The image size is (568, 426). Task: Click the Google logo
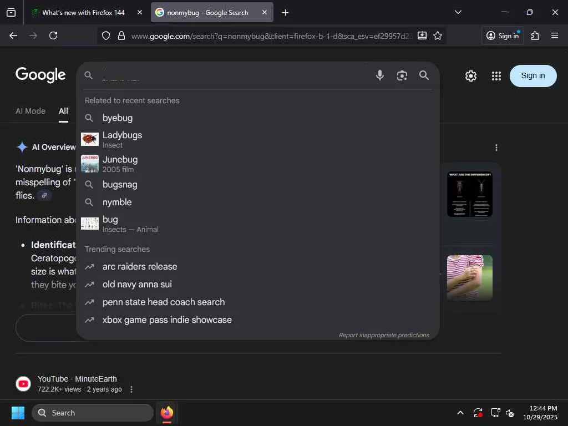click(x=40, y=75)
